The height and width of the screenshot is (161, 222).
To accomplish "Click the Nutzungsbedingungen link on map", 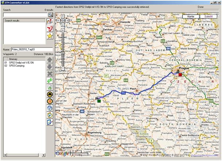I will pos(204,155).
